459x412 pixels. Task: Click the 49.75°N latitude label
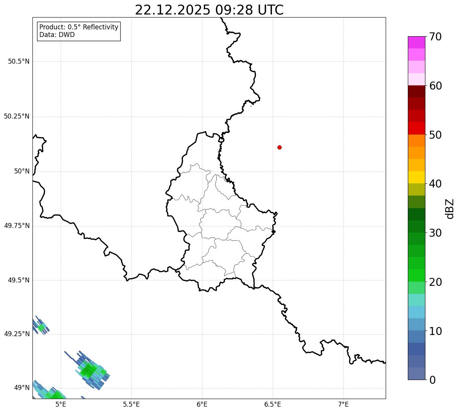(x=17, y=226)
